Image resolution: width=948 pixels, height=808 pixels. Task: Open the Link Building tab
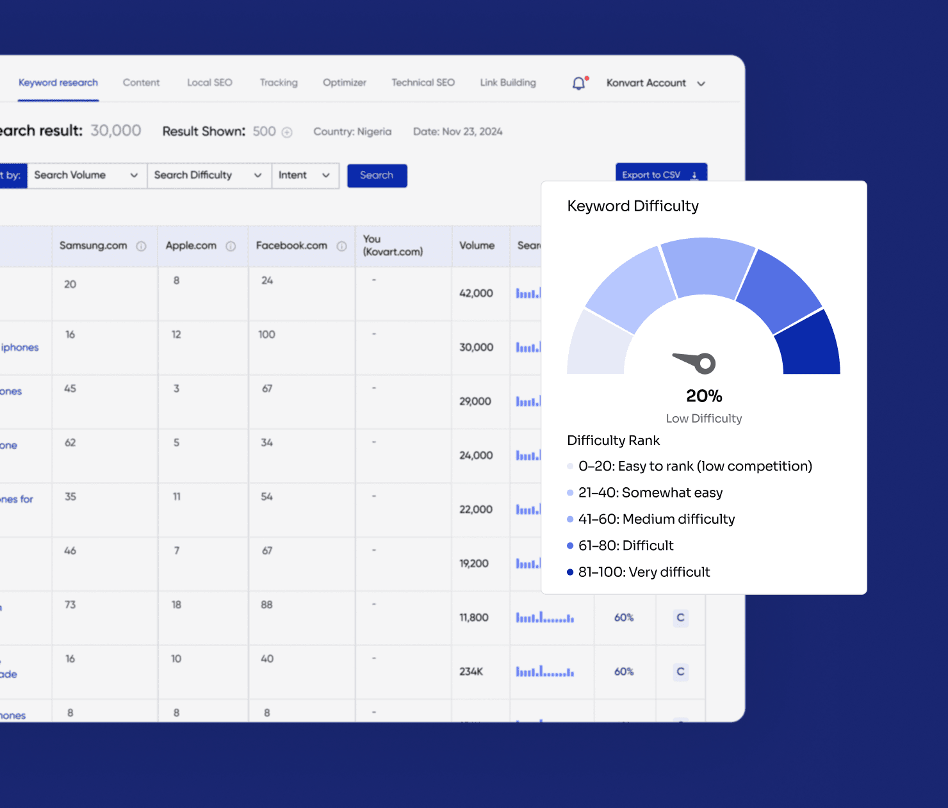(508, 83)
